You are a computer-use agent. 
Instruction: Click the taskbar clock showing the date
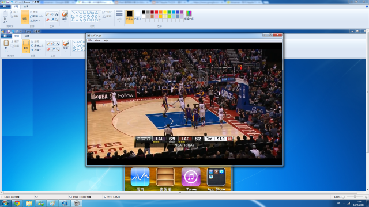pos(359,203)
